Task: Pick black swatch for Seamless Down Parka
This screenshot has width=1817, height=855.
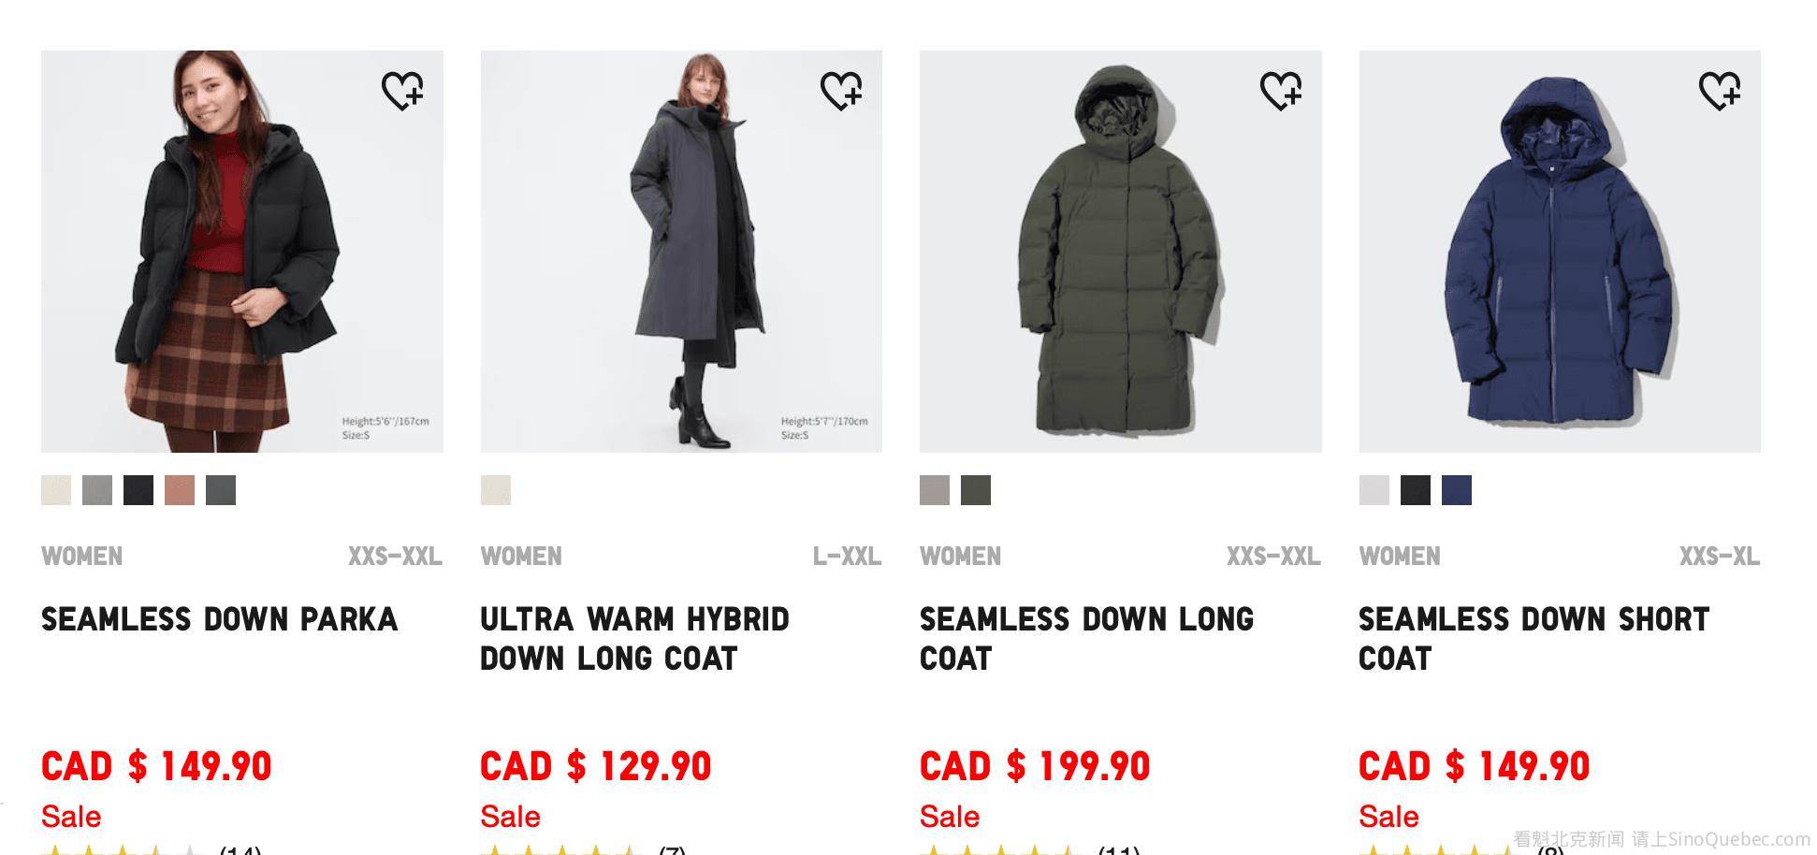Action: (x=138, y=490)
